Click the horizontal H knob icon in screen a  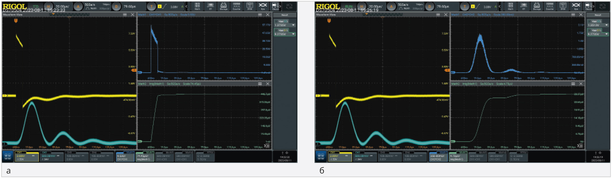[x=48, y=6]
